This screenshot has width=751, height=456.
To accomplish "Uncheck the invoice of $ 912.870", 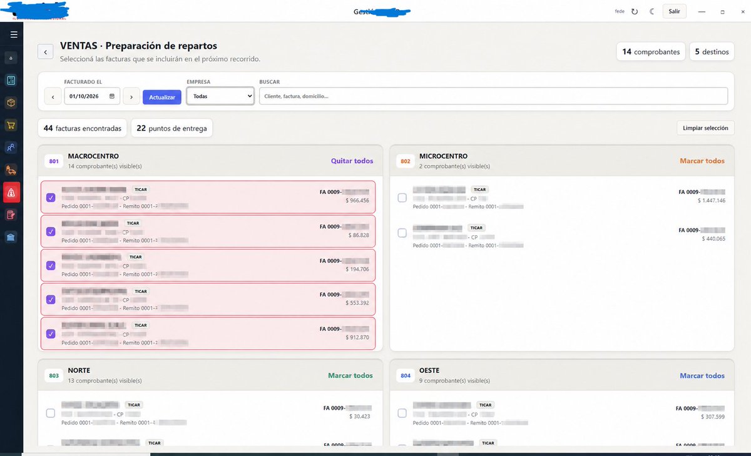I will click(51, 333).
